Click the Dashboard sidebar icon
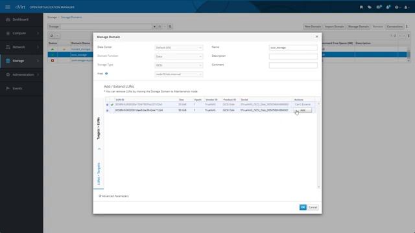The image size is (415, 233). [x=8, y=19]
